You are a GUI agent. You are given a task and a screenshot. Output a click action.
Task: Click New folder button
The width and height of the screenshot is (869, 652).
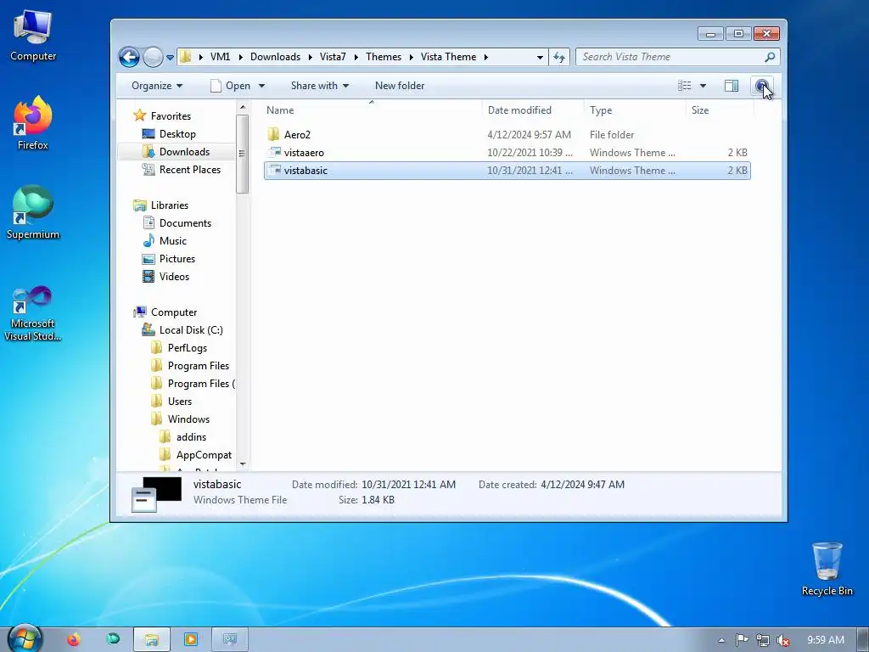tap(400, 86)
